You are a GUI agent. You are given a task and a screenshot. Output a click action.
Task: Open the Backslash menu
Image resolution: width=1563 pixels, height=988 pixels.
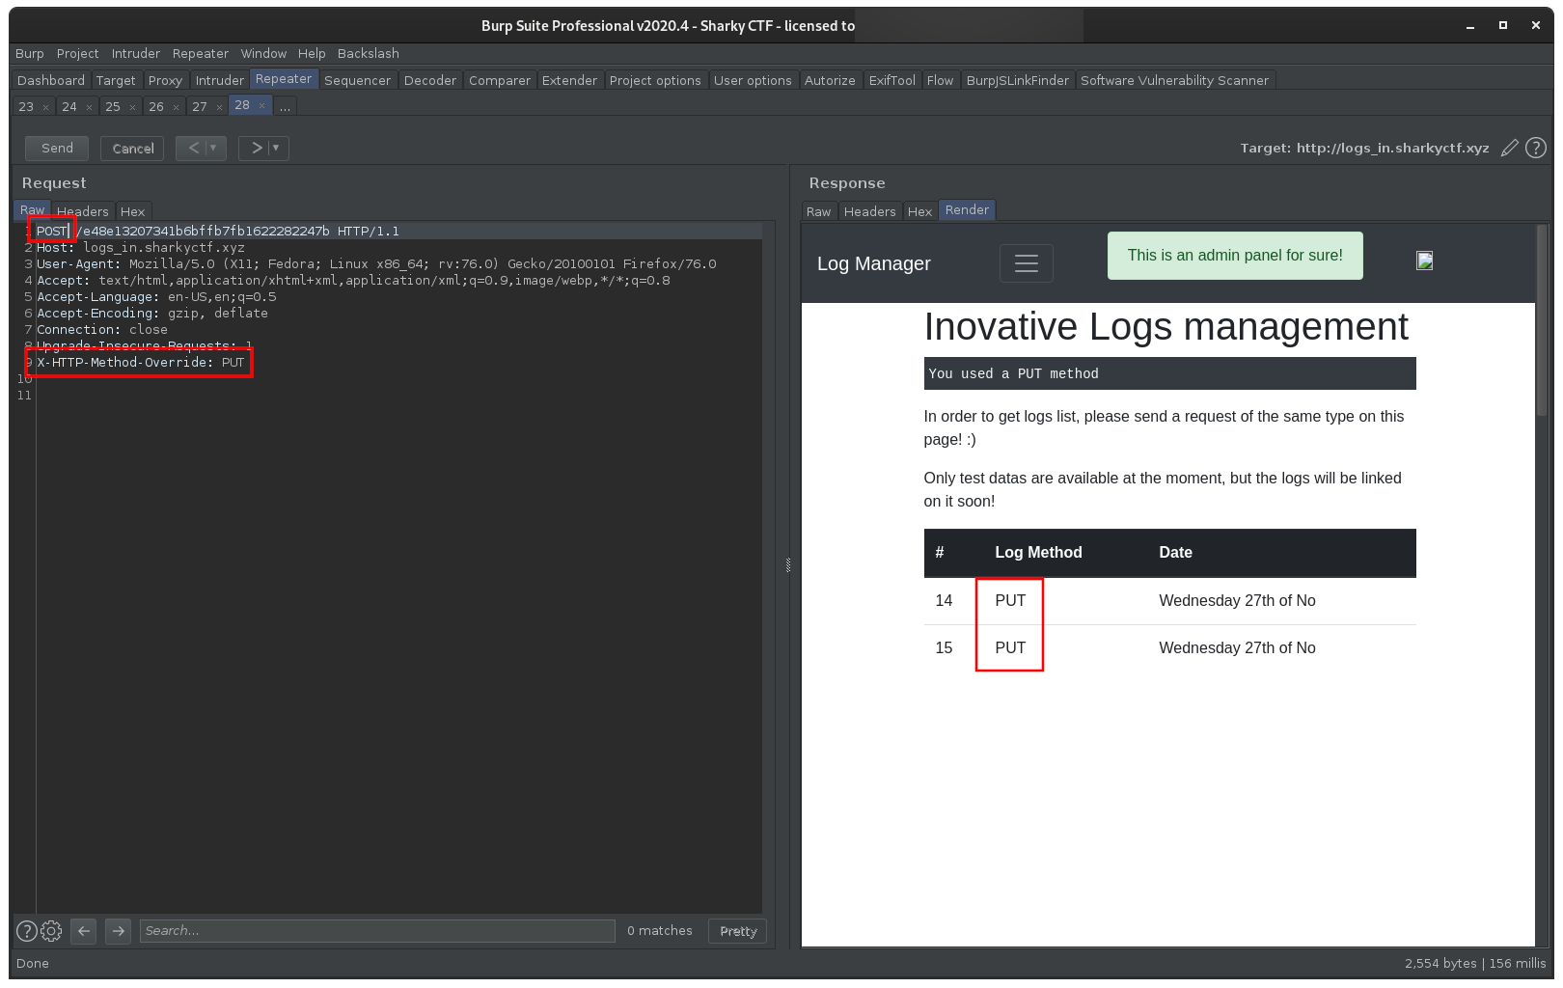369,54
